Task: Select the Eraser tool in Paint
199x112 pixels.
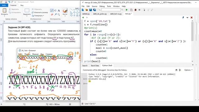Action: point(52,15)
